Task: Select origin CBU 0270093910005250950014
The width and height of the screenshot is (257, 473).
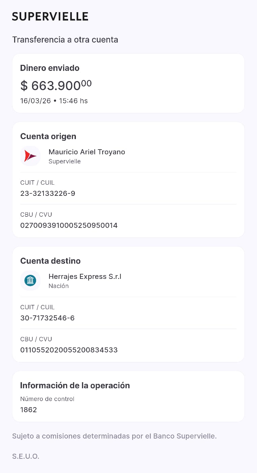Action: [x=69, y=225]
